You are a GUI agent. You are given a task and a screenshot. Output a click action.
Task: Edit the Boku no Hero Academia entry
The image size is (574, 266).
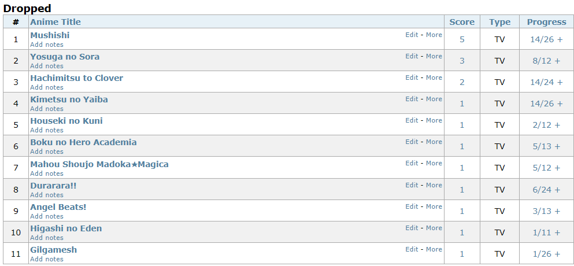click(412, 142)
